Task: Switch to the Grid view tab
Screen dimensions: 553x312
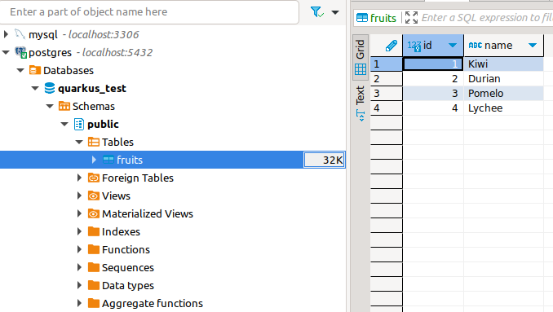Action: [361, 57]
